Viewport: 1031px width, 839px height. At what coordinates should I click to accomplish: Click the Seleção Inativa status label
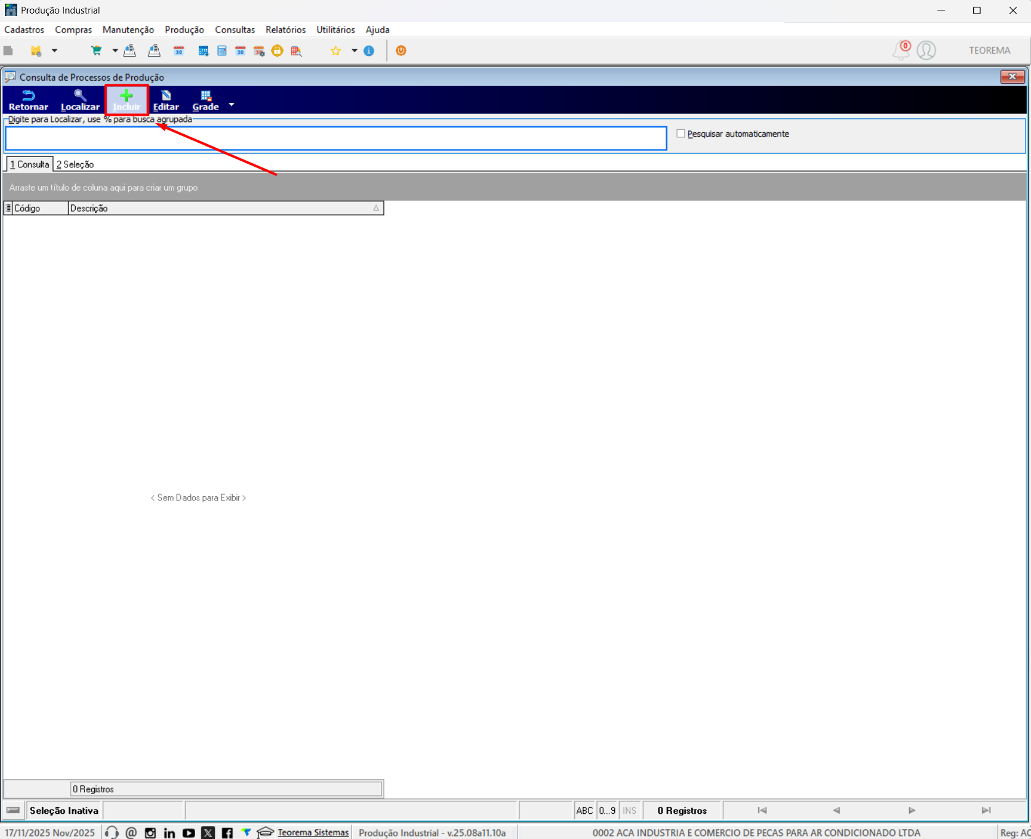coord(64,811)
